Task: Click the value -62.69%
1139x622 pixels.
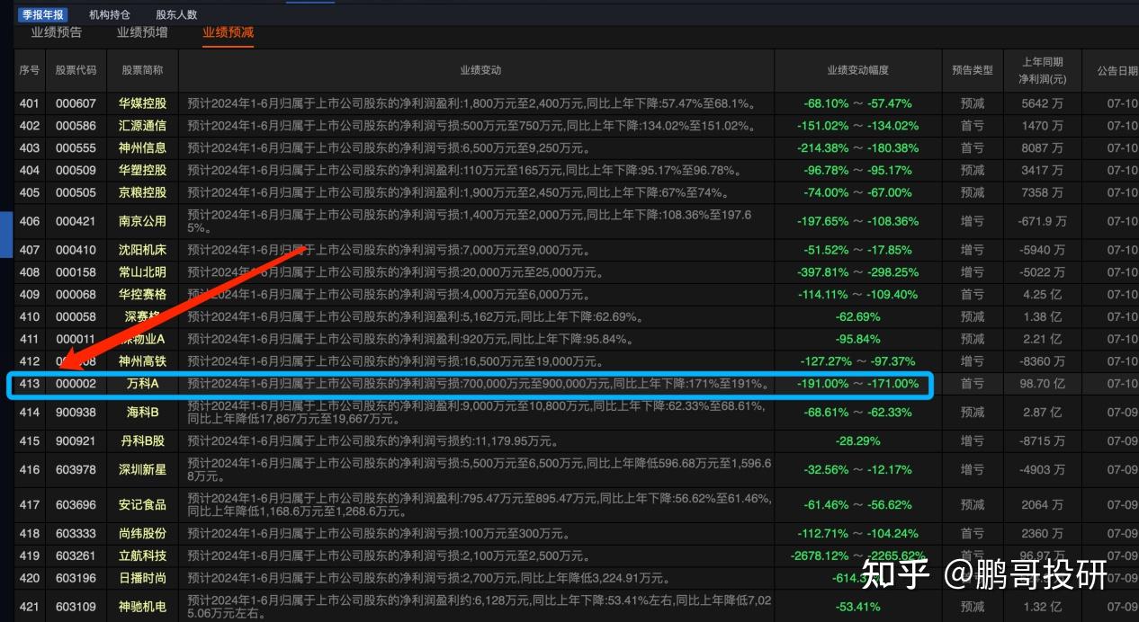Action: [857, 316]
